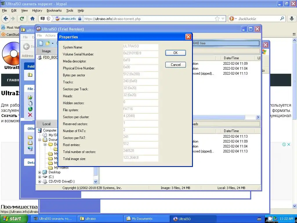
Task: Expand the CD/DVD Drive(D:) node
Action: point(39,182)
